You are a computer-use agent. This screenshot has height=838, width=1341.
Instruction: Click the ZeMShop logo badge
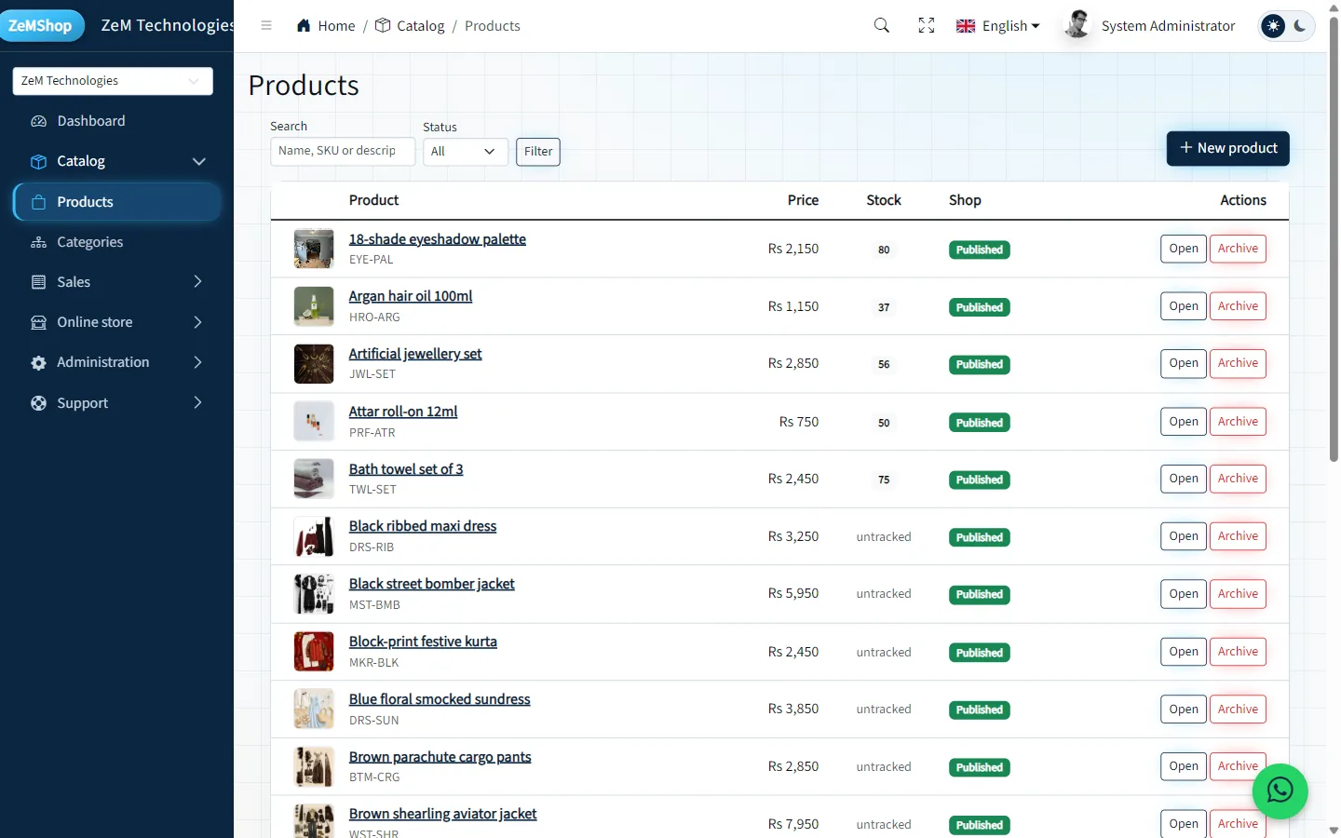pos(41,26)
